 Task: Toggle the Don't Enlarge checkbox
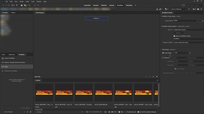(175, 69)
